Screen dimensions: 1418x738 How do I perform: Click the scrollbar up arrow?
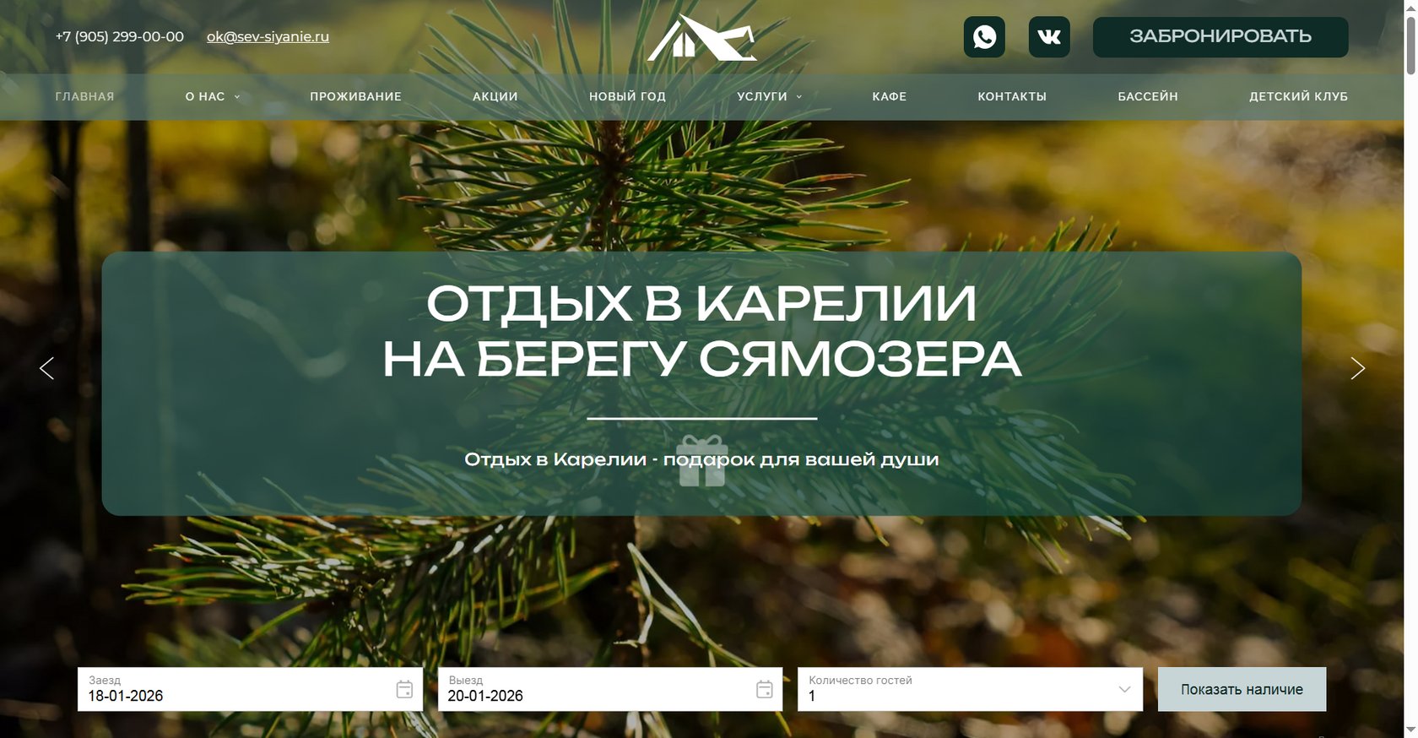click(x=1410, y=7)
